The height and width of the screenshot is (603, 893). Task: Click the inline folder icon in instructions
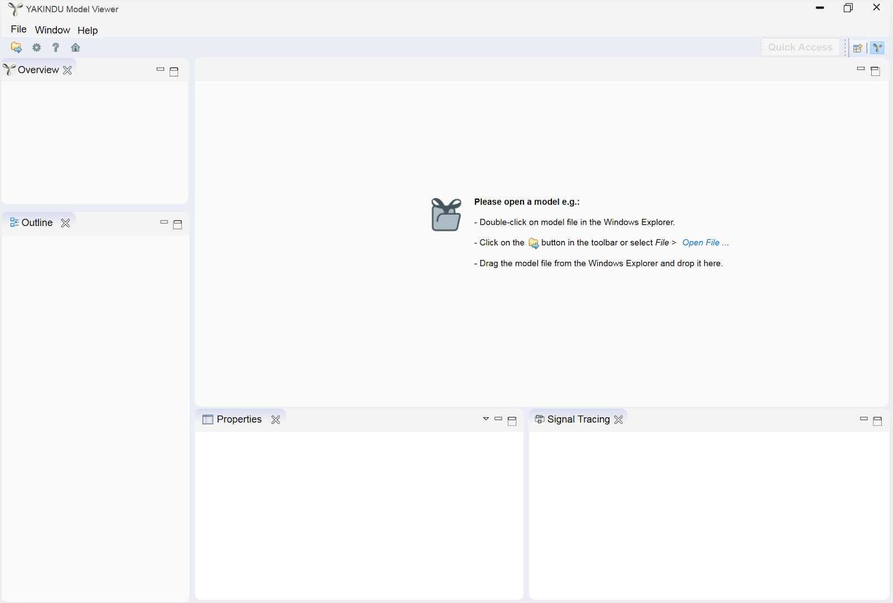coord(534,243)
